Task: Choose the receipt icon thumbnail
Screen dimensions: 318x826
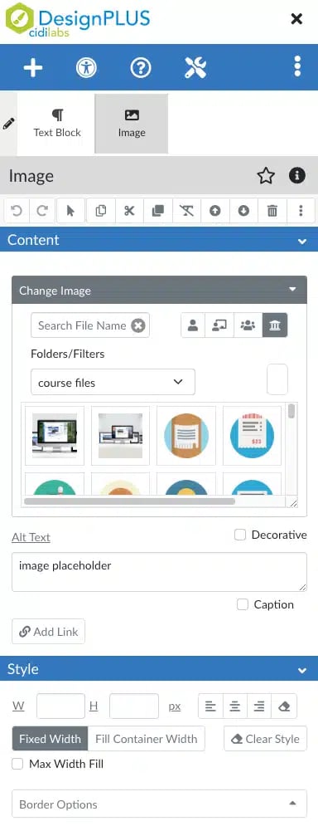Action: tap(252, 436)
